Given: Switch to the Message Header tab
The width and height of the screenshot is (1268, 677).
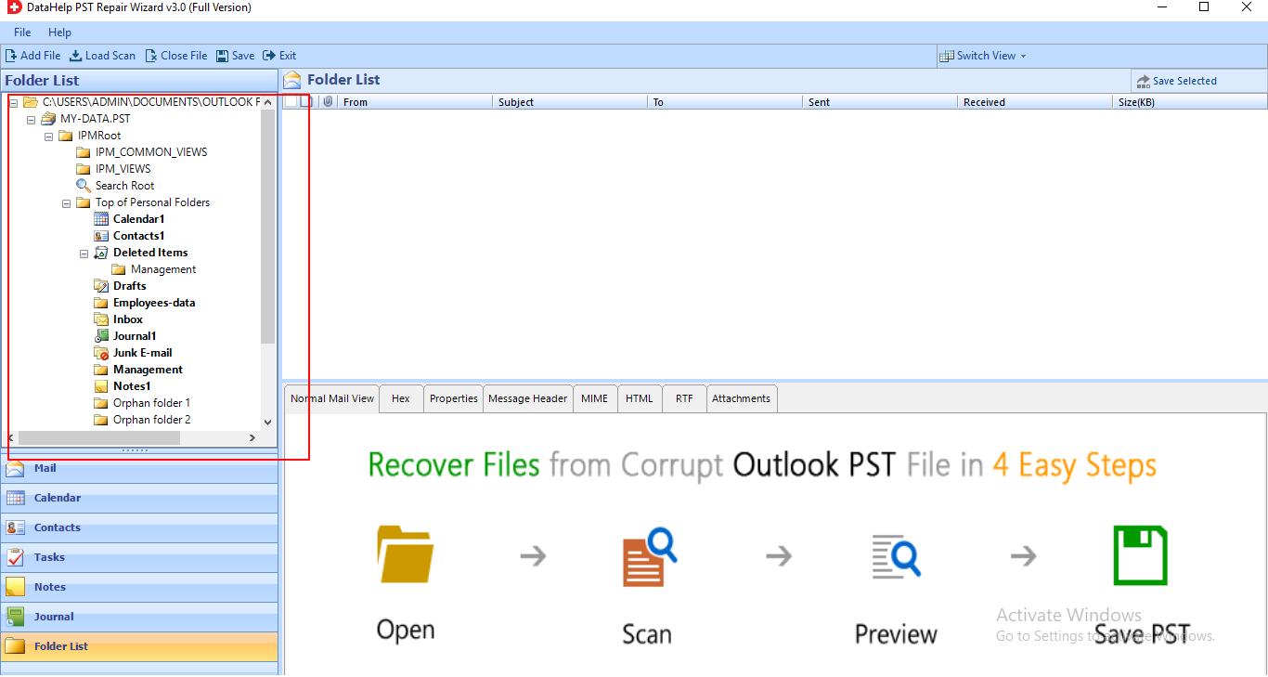Looking at the screenshot, I should point(527,398).
